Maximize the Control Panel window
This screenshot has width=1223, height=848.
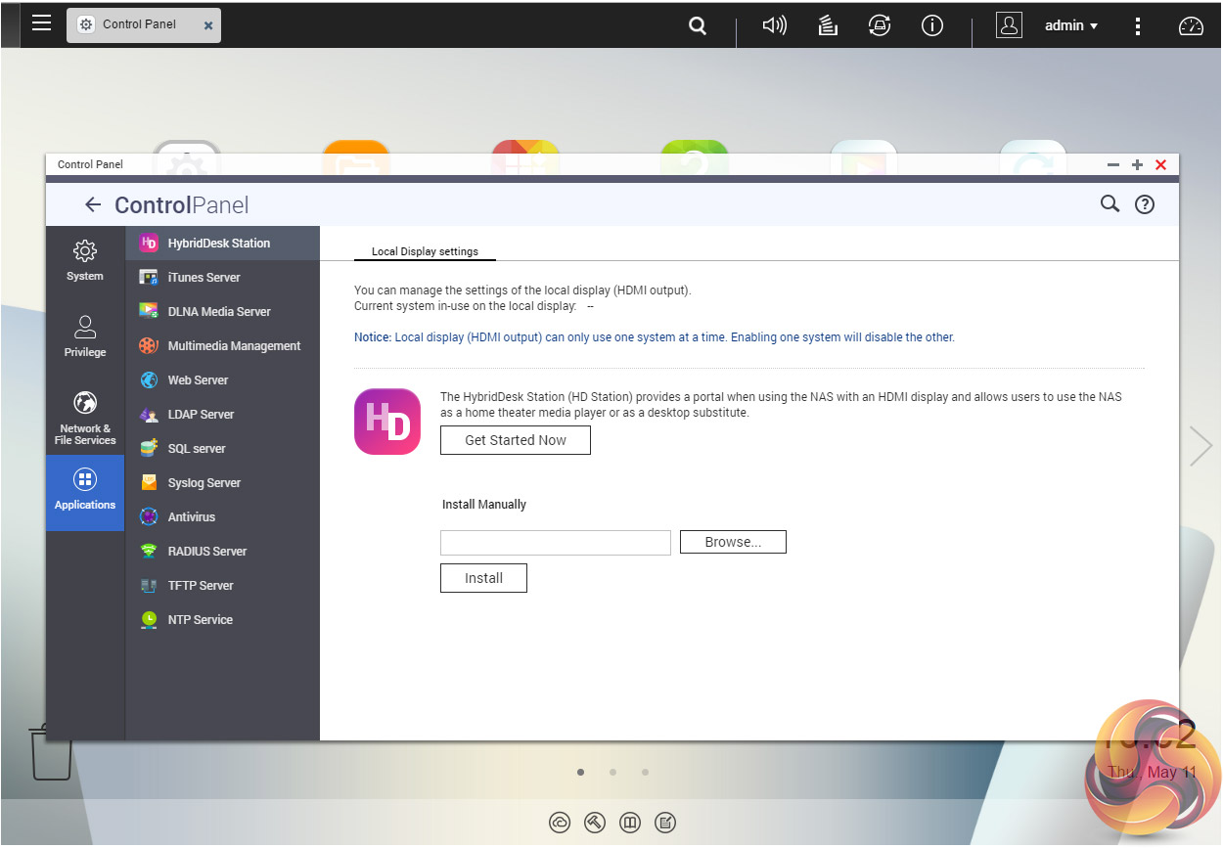pyautogui.click(x=1137, y=164)
